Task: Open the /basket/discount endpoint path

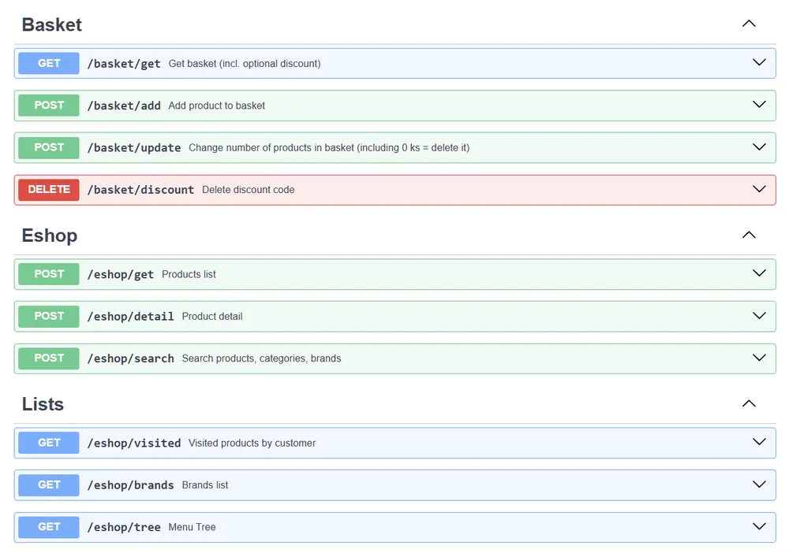Action: pyautogui.click(x=140, y=191)
